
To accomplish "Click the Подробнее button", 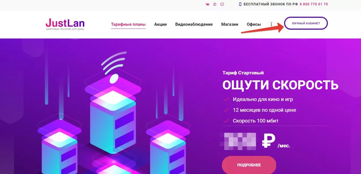I will [249, 165].
